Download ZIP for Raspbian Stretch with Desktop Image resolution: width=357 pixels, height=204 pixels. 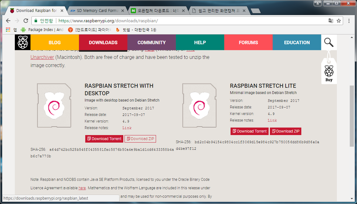pos(140,138)
